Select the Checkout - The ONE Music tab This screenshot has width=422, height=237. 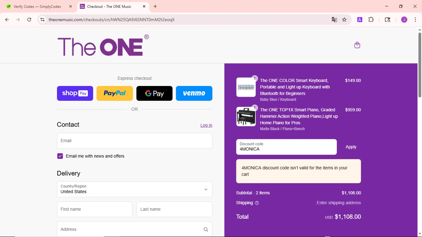click(109, 6)
